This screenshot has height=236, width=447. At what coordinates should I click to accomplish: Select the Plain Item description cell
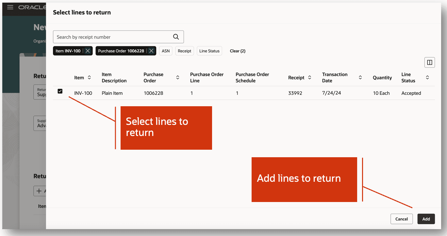click(x=112, y=93)
